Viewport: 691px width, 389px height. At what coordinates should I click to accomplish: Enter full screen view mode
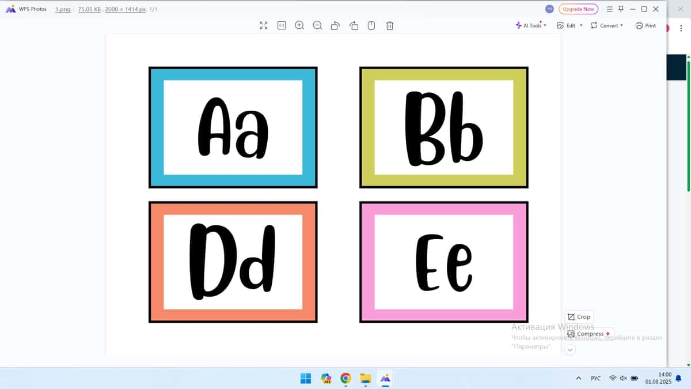[264, 25]
